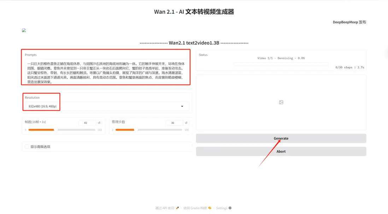The image size is (388, 214).
Task: Click the 0/30 steps status text
Action: [x=349, y=67]
